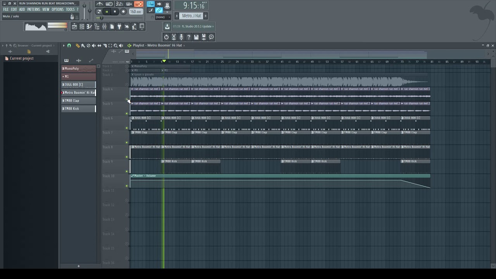This screenshot has width=496, height=279.
Task: Open FL Studio 20.5.1 Update news
Action: tap(193, 26)
